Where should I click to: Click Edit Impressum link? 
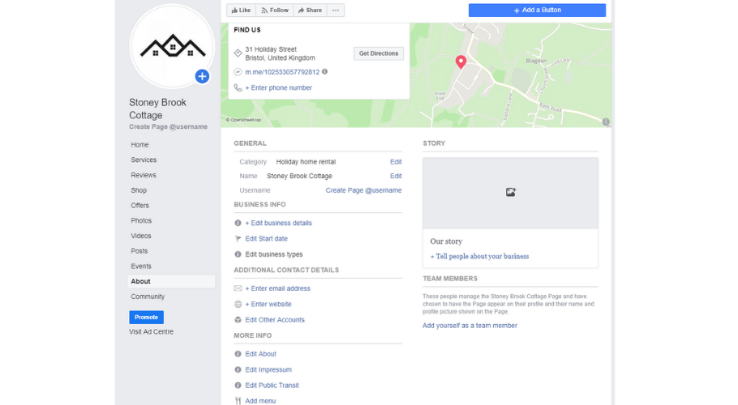tap(268, 369)
